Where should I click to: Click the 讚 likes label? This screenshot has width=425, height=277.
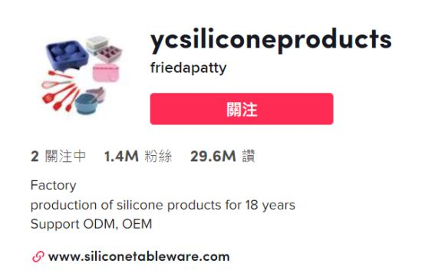point(249,157)
